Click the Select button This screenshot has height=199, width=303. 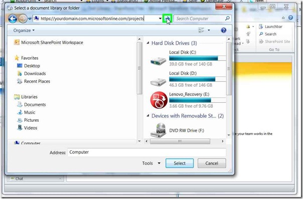(x=180, y=163)
